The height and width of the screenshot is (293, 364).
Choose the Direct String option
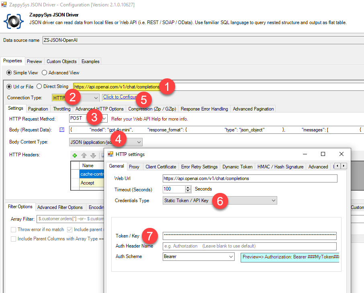click(39, 86)
